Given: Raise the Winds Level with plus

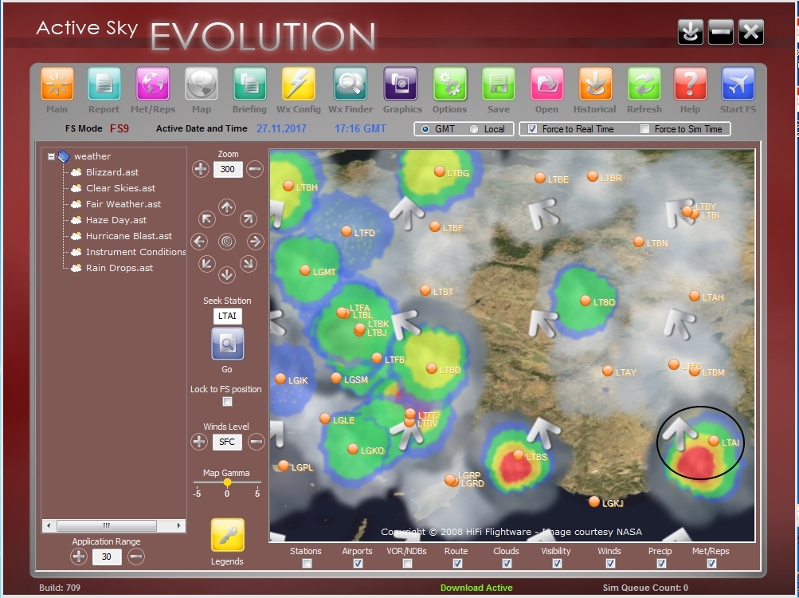Looking at the screenshot, I should point(198,442).
